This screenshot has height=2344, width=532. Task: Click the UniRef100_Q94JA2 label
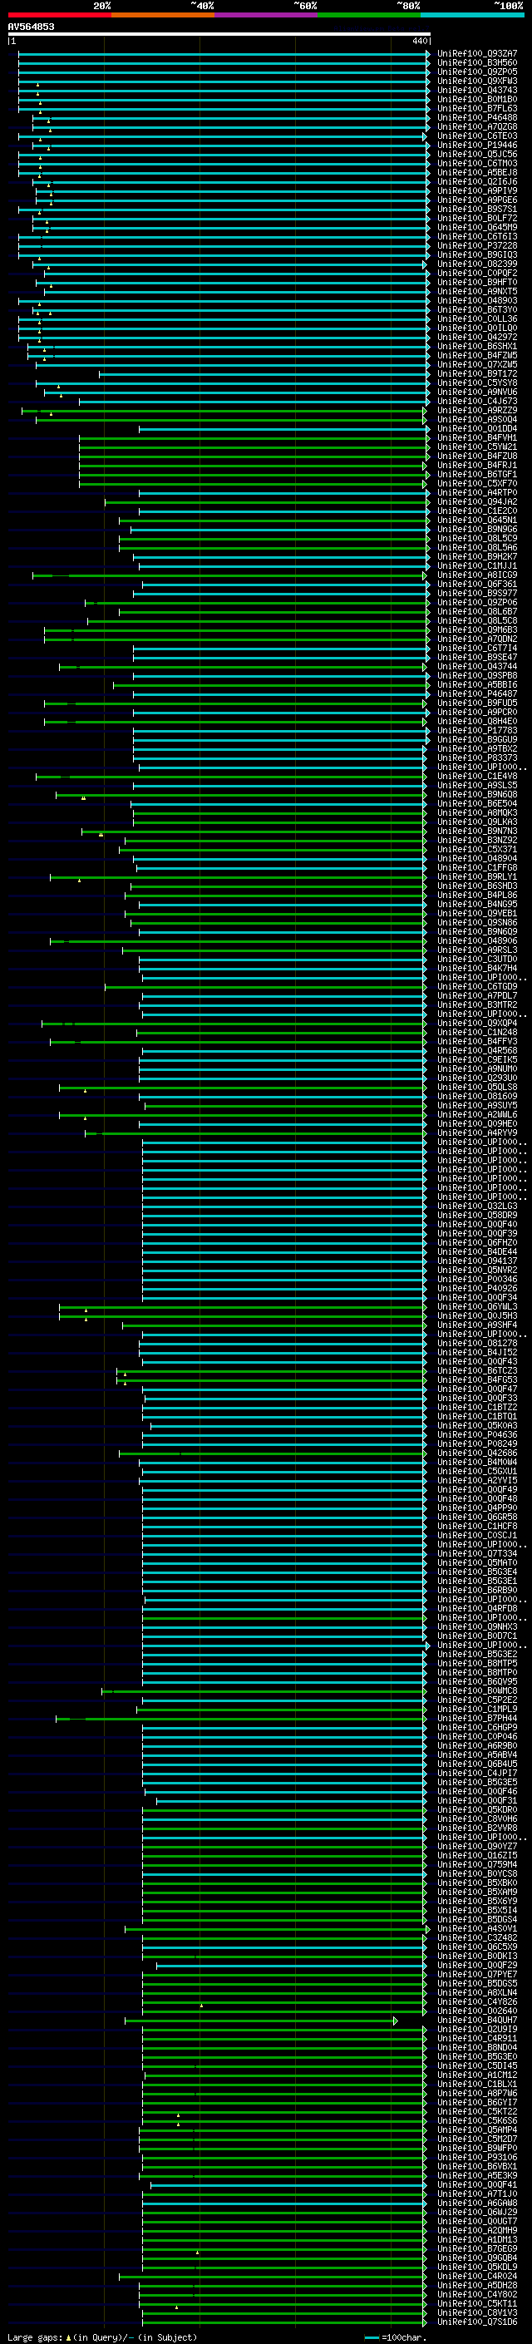[477, 502]
